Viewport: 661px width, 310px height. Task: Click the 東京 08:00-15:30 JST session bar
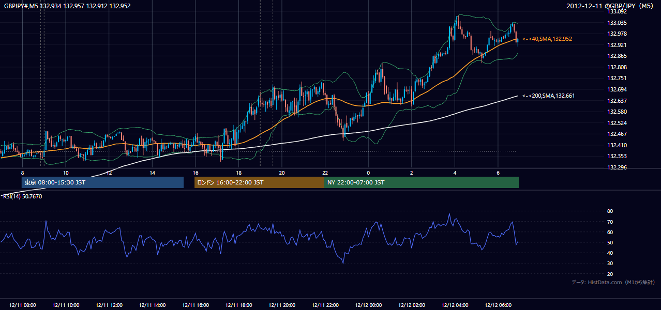pyautogui.click(x=102, y=182)
